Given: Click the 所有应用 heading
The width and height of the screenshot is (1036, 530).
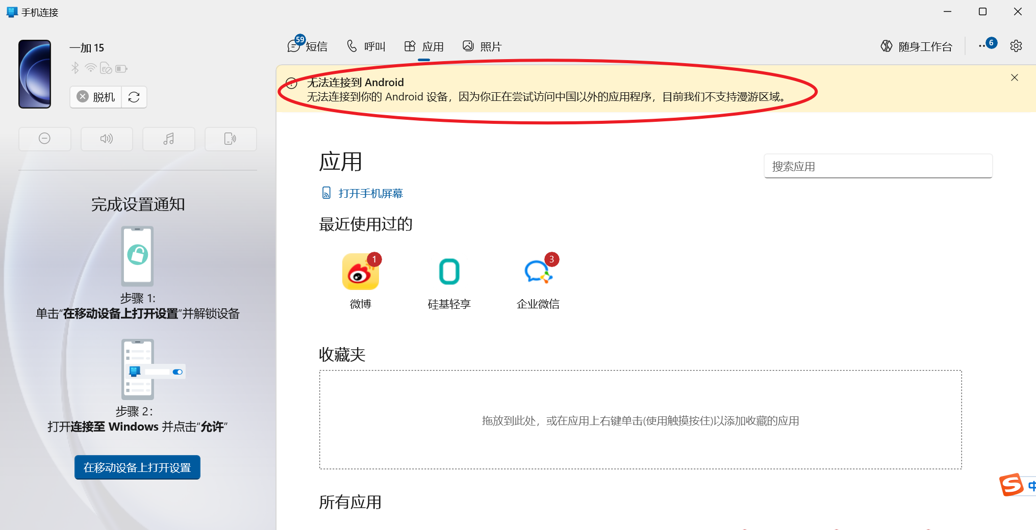Looking at the screenshot, I should [x=350, y=502].
